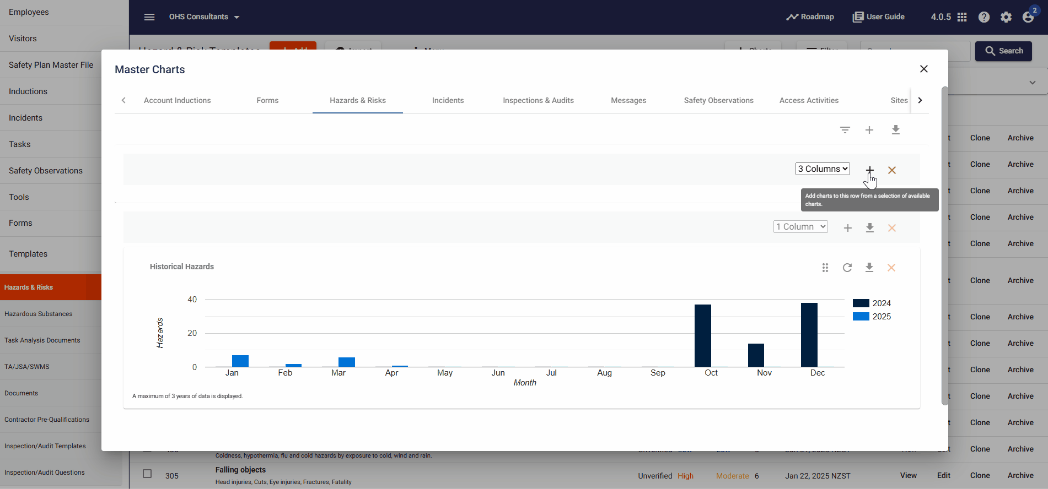This screenshot has height=489, width=1048.
Task: Click the Search button
Action: [1003, 51]
